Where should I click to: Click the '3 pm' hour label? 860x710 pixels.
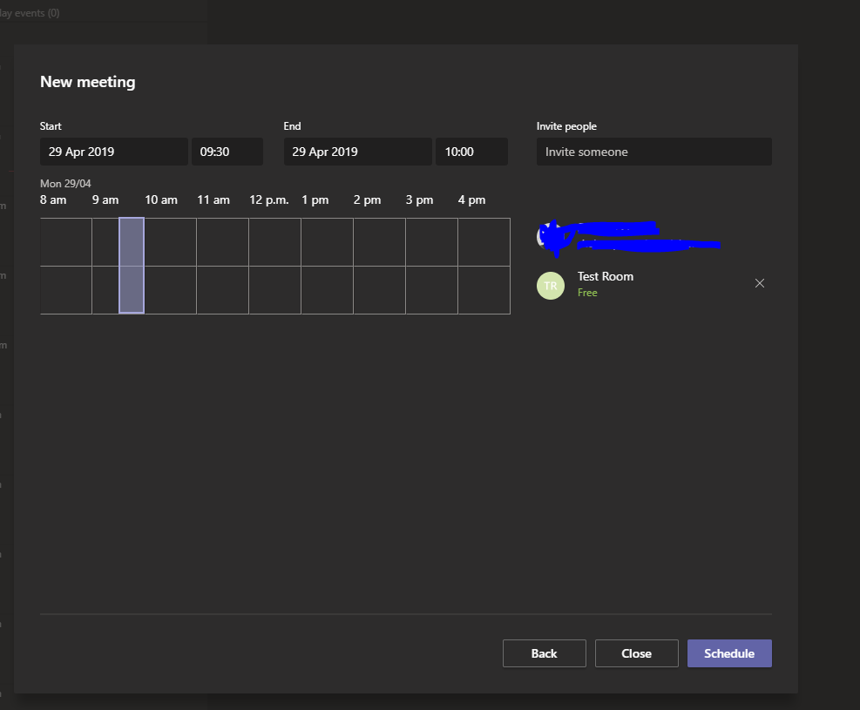click(420, 200)
